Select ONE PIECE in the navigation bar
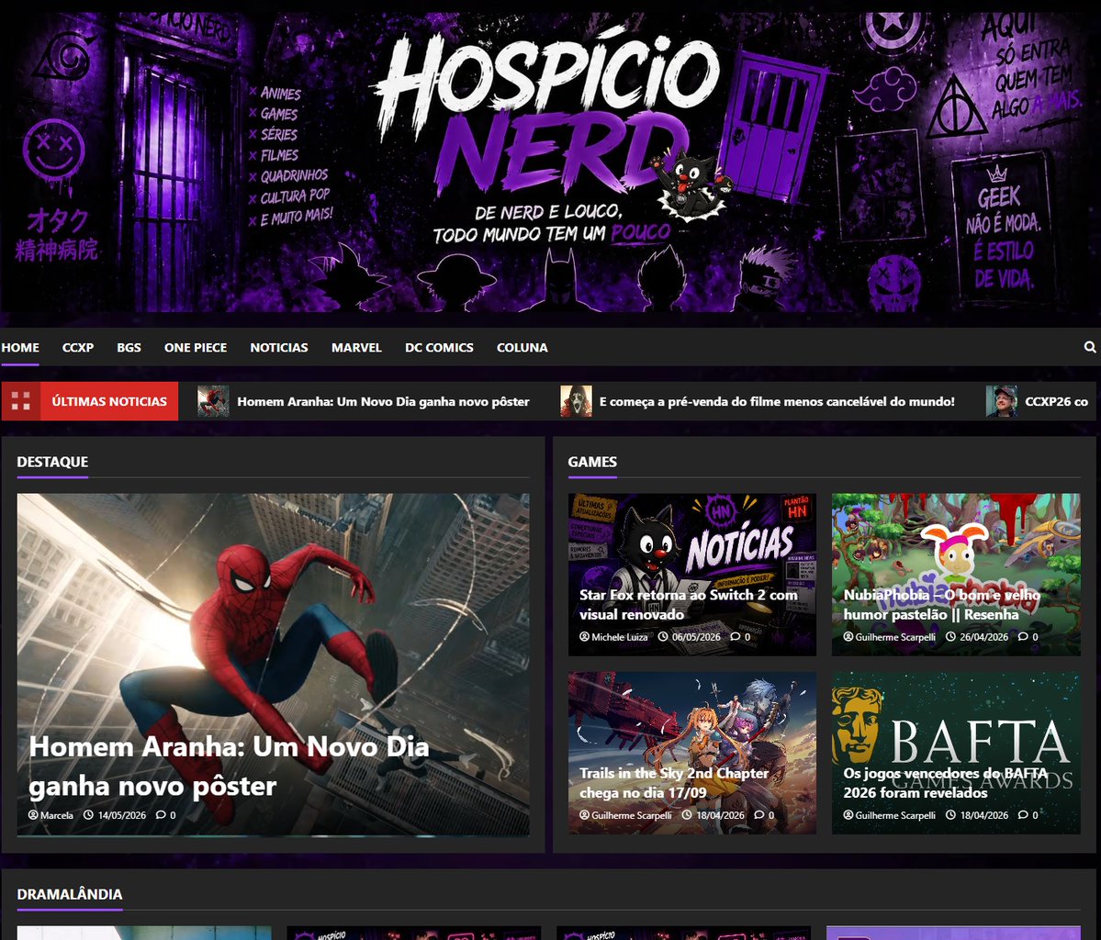 [196, 348]
